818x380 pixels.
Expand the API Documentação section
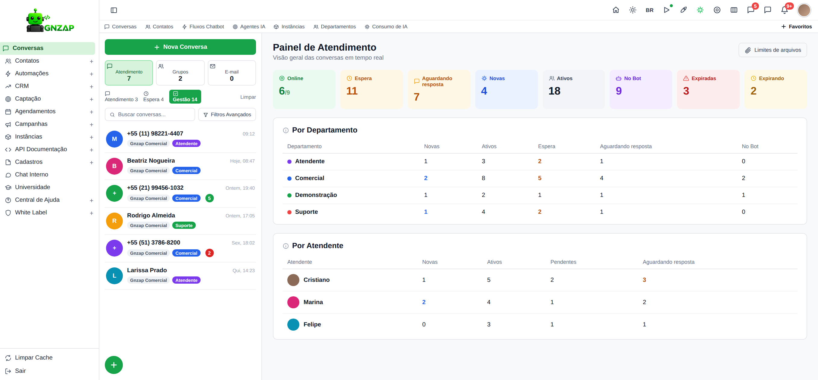coord(92,150)
